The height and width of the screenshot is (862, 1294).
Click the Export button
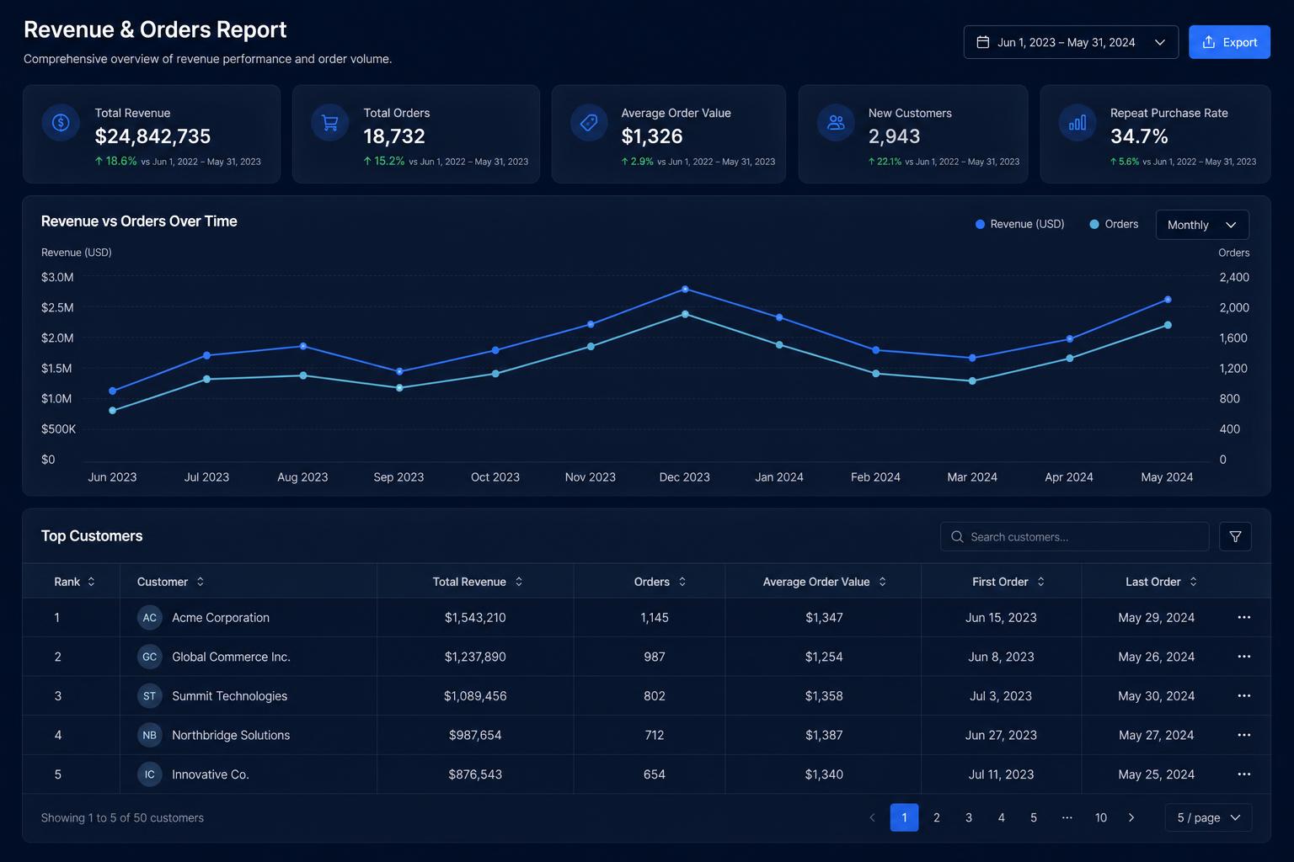pos(1229,42)
